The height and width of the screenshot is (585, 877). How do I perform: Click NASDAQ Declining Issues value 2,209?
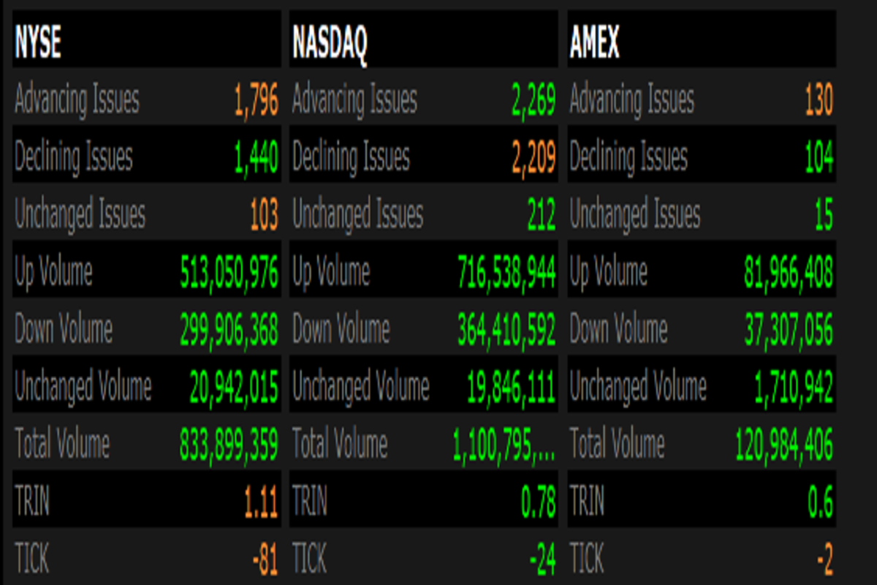pyautogui.click(x=534, y=157)
